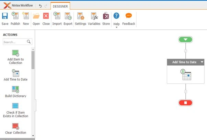Click the ACTIONS panel heading
The height and width of the screenshot is (140, 207).
[x=10, y=35]
